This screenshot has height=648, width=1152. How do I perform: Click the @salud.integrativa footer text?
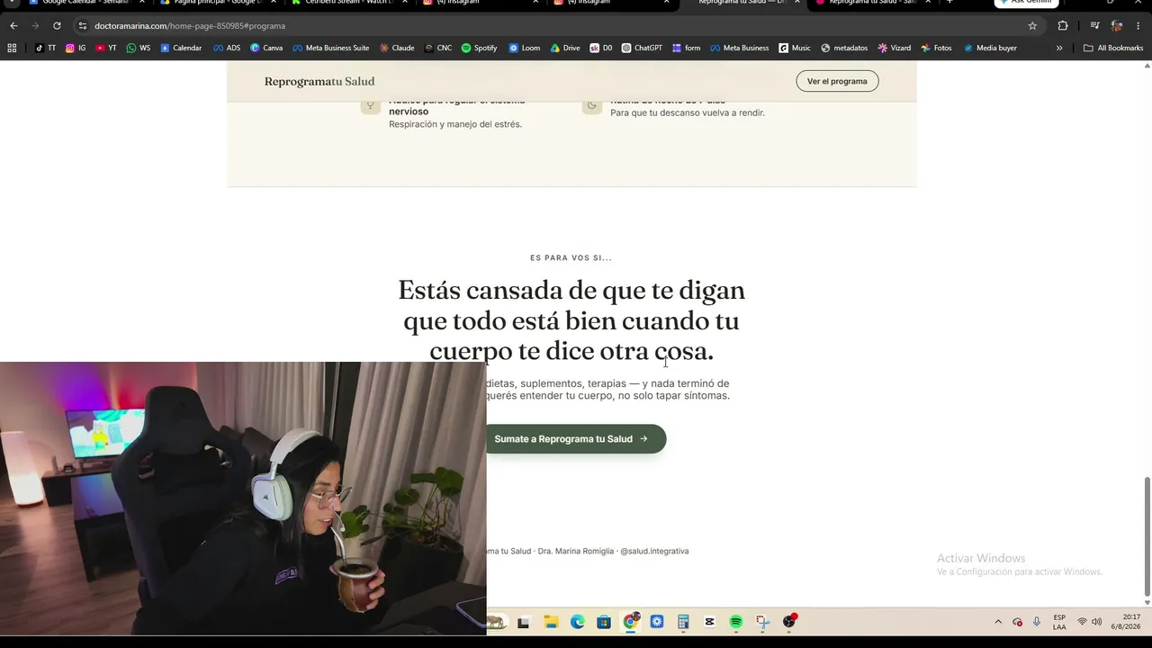(654, 551)
